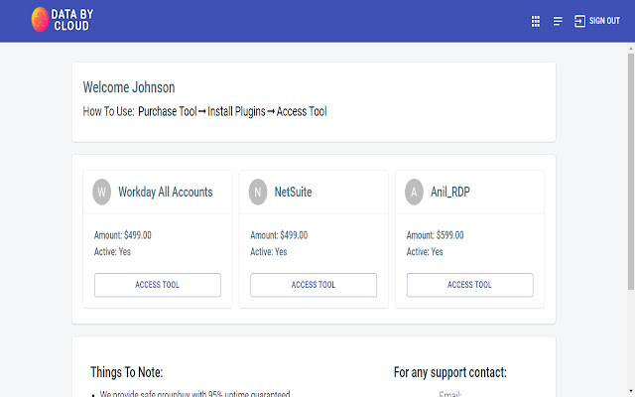Click the Data By Cloud logo

click(60, 20)
